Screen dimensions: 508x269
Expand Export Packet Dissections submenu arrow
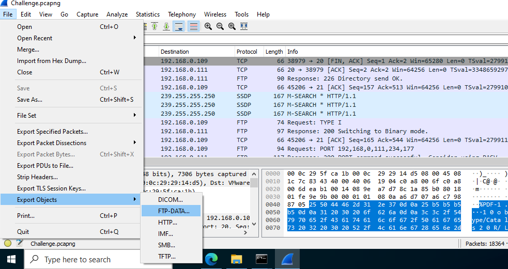135,143
